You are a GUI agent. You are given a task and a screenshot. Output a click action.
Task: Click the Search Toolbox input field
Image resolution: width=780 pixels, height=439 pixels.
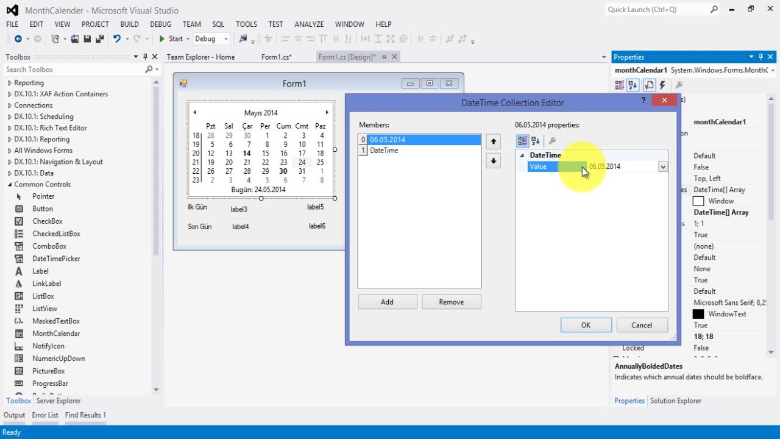pos(73,70)
